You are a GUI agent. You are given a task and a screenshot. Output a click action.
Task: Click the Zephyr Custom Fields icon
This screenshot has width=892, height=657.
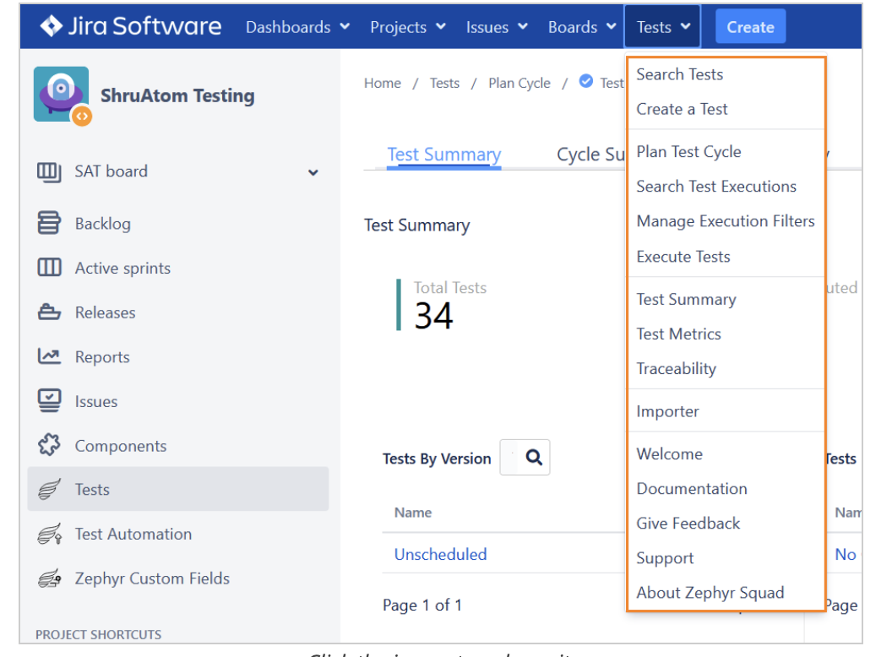[x=49, y=578]
